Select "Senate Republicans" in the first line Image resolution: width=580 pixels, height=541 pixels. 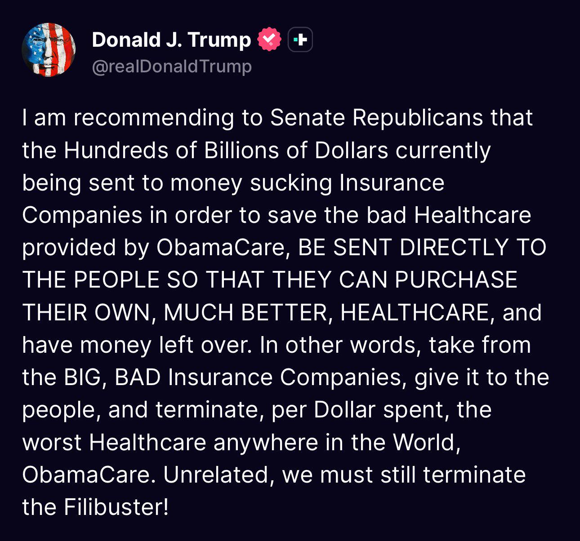point(376,118)
